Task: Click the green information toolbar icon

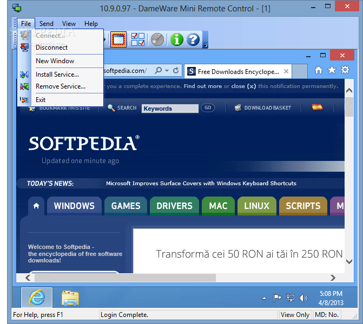Action: pos(177,39)
